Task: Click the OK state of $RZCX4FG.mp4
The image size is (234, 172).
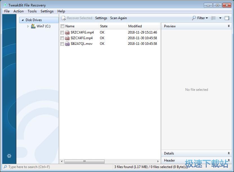Action: [x=102, y=32]
